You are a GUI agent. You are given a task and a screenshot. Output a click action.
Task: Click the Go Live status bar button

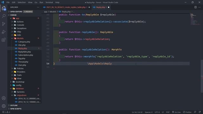[x=176, y=112]
